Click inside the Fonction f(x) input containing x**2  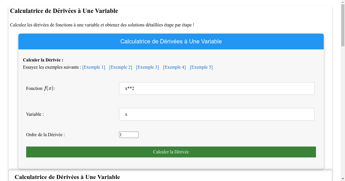217,88
